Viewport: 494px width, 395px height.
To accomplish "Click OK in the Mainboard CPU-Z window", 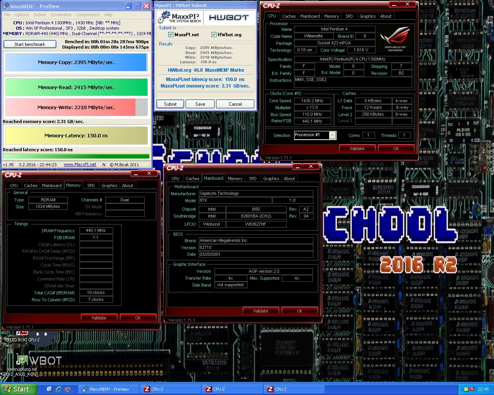I will [299, 311].
